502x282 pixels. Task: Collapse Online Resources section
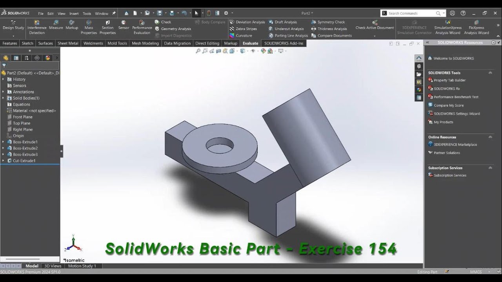click(490, 137)
